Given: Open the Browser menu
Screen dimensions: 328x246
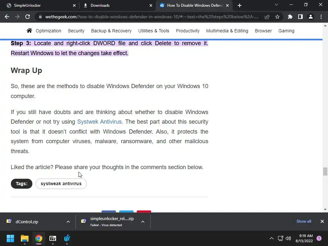Looking at the screenshot, I should pos(263,31).
